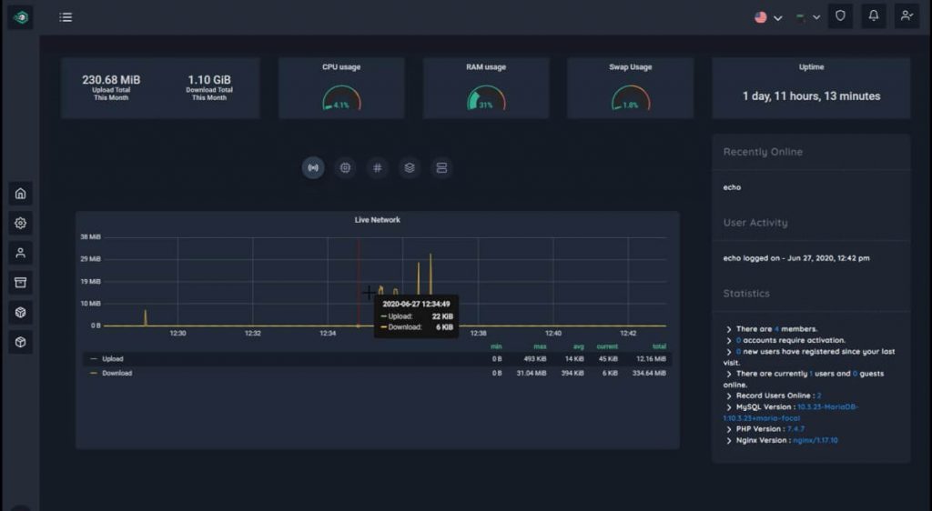
Task: Click the CPU usage 4.1% gauge
Action: (x=342, y=98)
